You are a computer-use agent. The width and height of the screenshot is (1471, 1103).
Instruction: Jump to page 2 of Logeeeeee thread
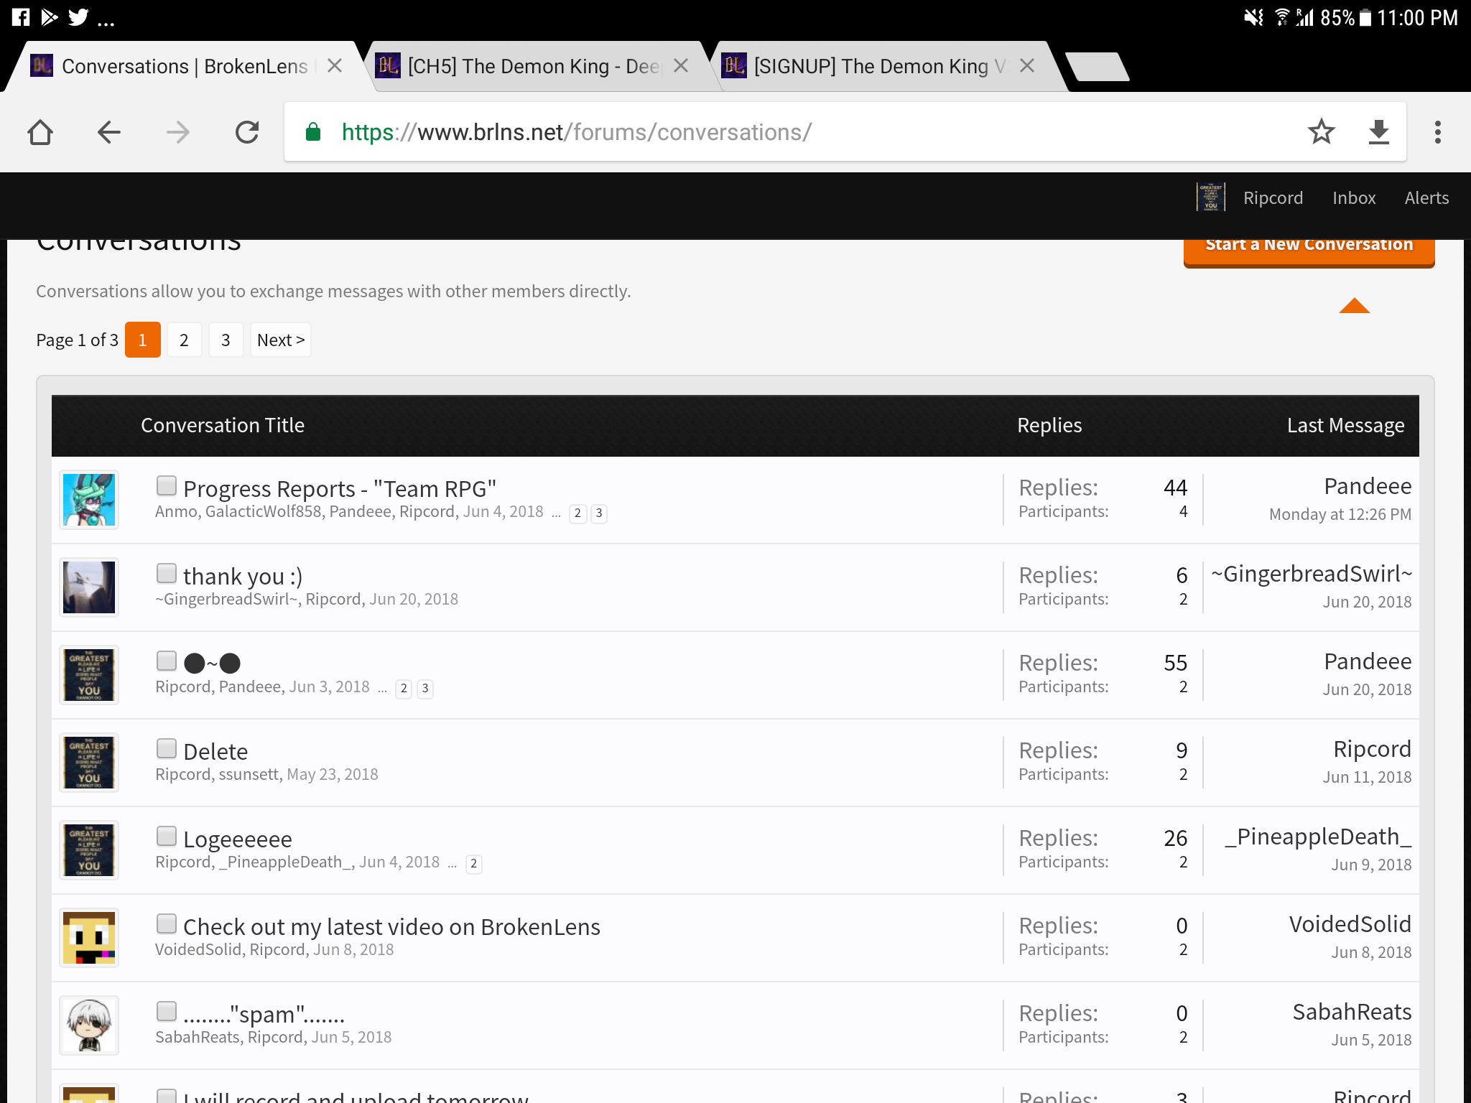(x=474, y=864)
